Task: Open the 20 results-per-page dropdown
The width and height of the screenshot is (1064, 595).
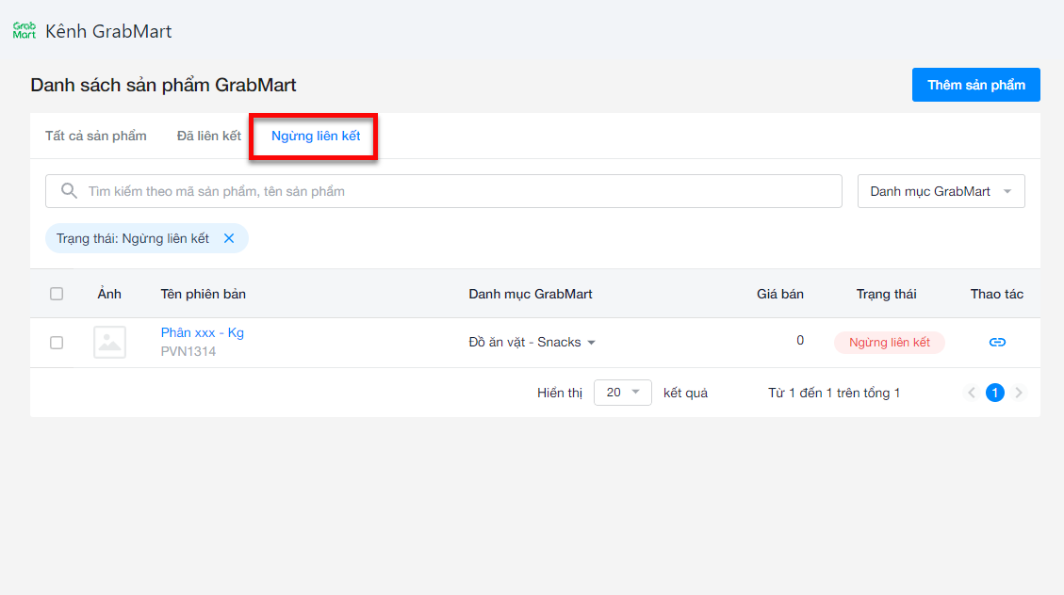Action: pyautogui.click(x=622, y=393)
